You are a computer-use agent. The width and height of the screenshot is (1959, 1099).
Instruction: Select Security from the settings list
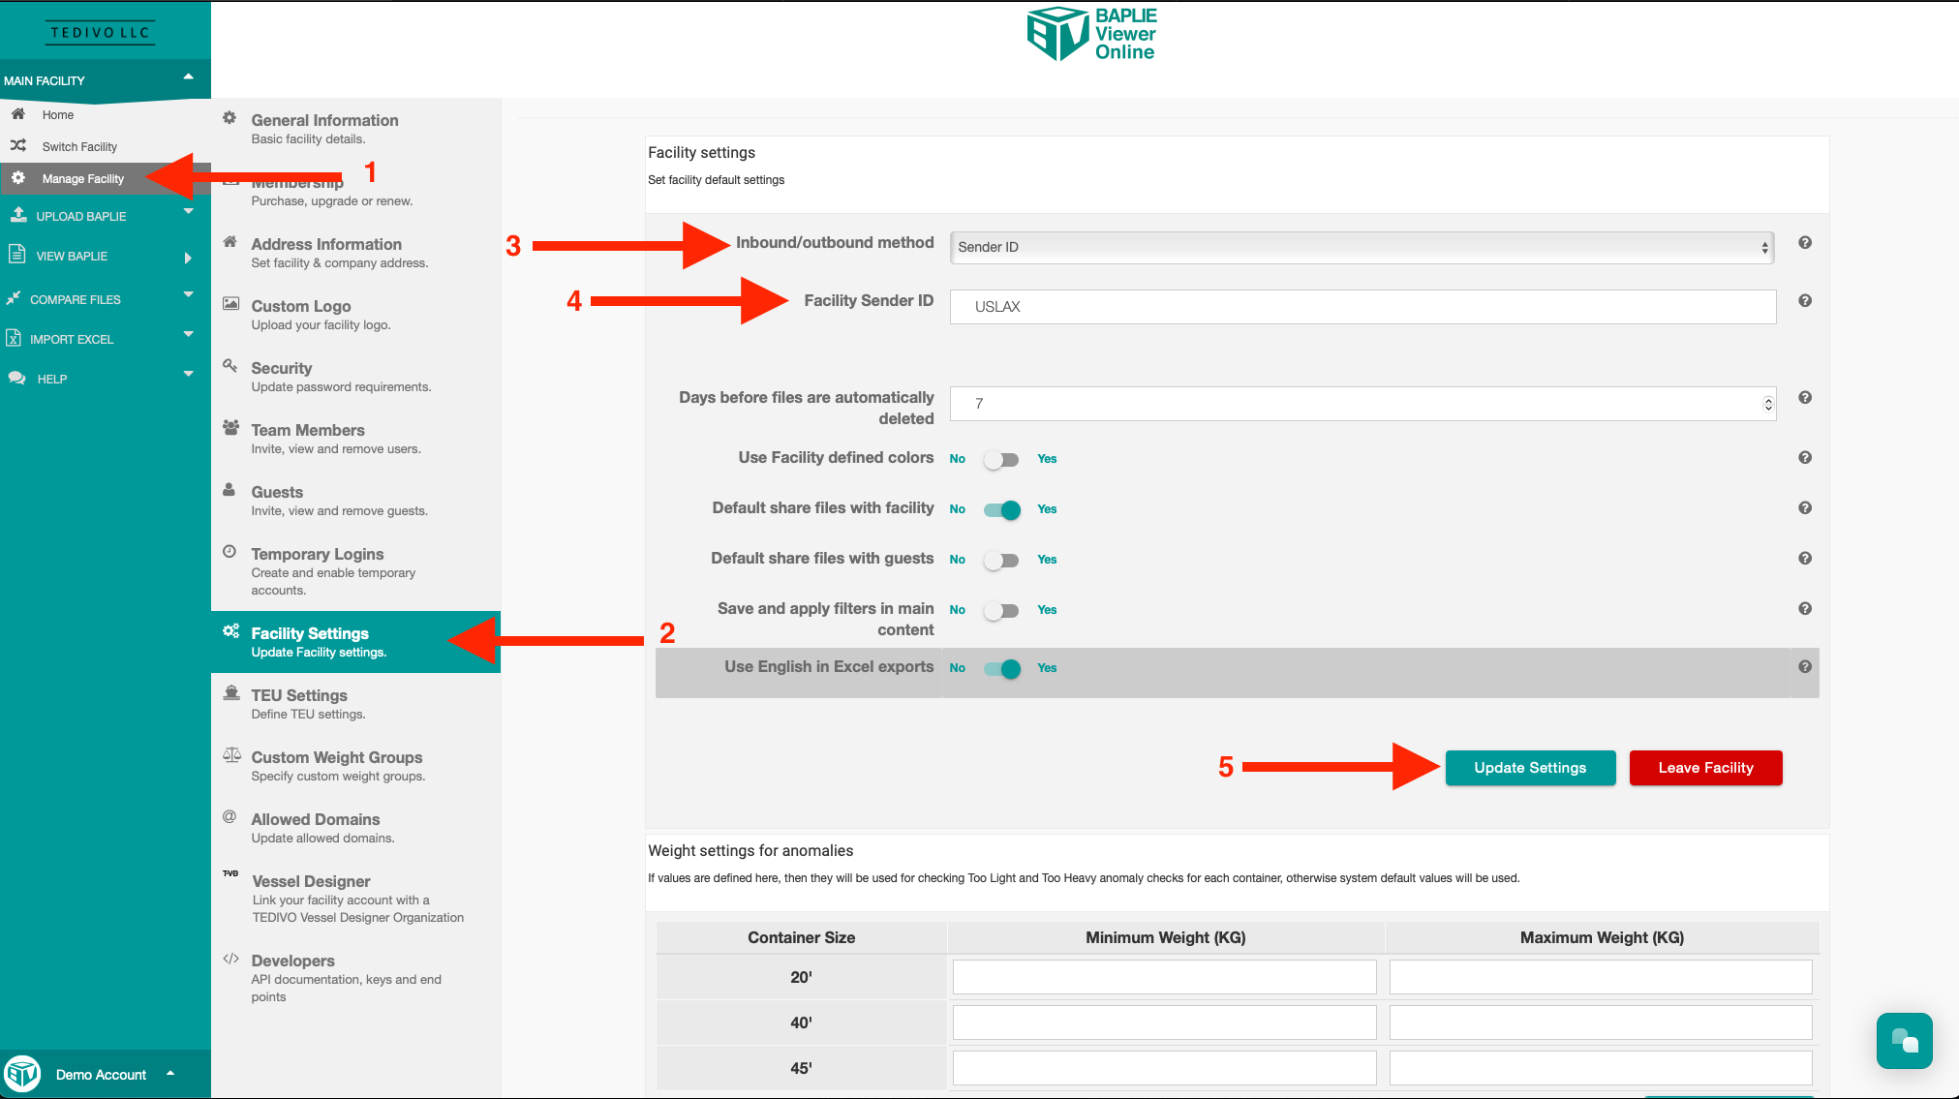[x=281, y=368]
